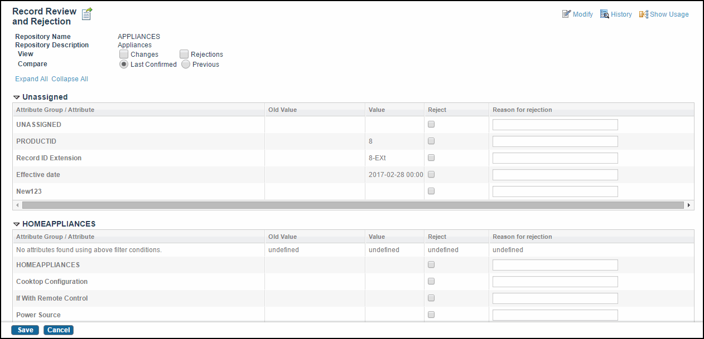
Task: Click the rejection reason field for Power Source
Action: (x=555, y=315)
